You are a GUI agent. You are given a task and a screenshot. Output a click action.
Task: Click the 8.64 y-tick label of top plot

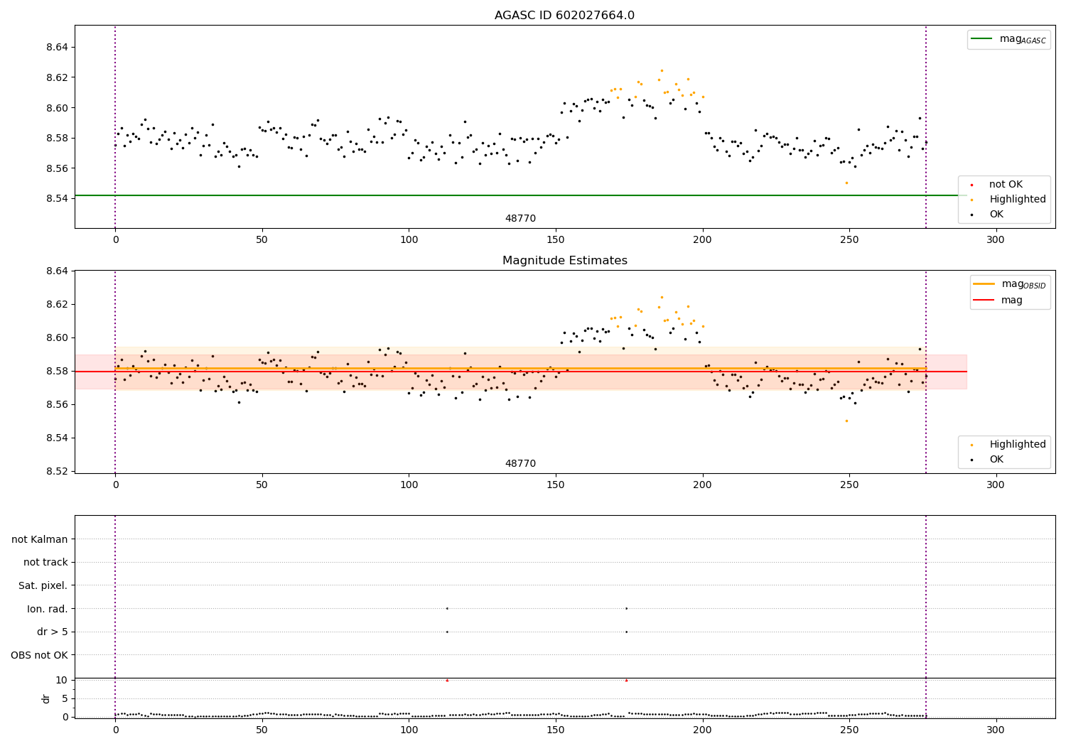(x=57, y=48)
